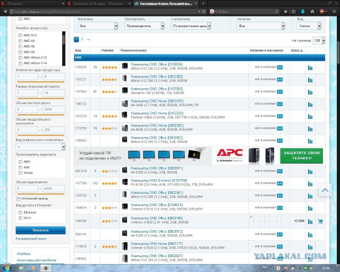Image resolution: width=340 pixels, height=272 pixels.
Task: Adjust processor core count slider
Action: tap(41, 82)
